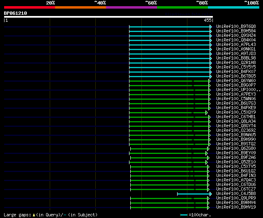This screenshot has width=263, height=218.
Task: Select the UniRef100_B9G0P7 label
Action: click(x=236, y=85)
